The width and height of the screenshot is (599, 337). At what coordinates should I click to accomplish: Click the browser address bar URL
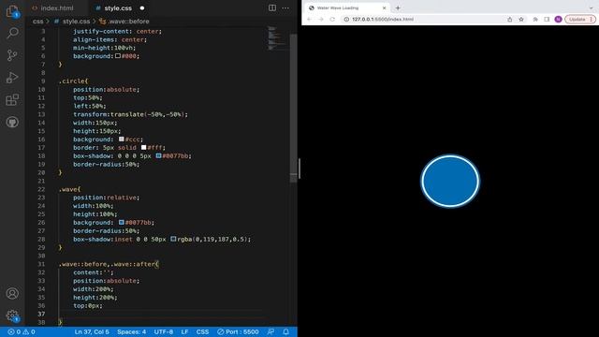383,19
